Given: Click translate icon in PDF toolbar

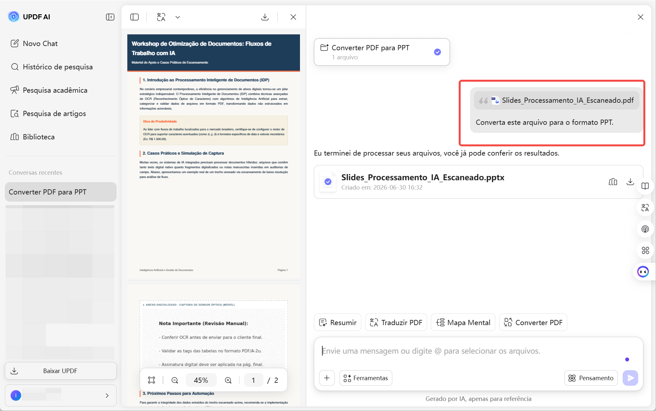Looking at the screenshot, I should coord(161,17).
